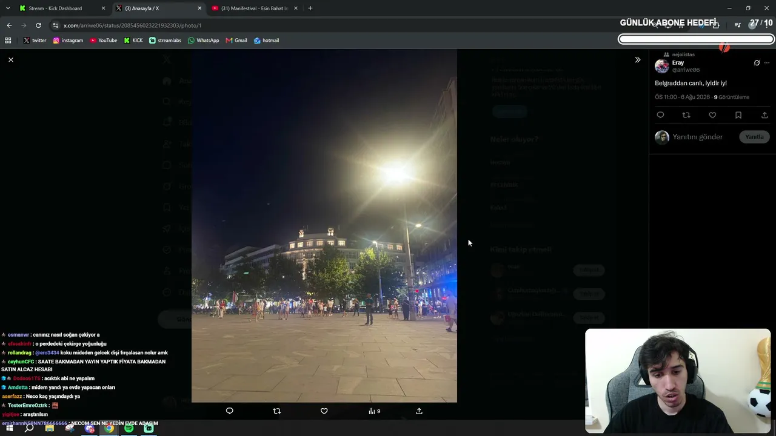Open the three-dot more menu on tweet
Viewport: 776px width, 436px height.
pos(767,63)
